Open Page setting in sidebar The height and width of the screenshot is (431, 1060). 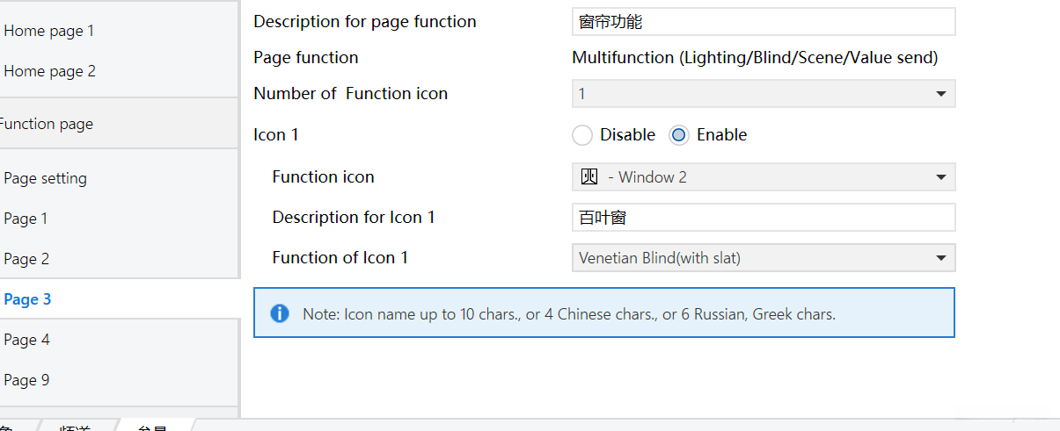click(x=46, y=179)
